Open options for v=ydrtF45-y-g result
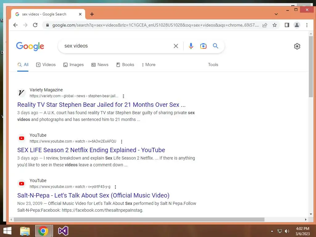 pyautogui.click(x=115, y=187)
